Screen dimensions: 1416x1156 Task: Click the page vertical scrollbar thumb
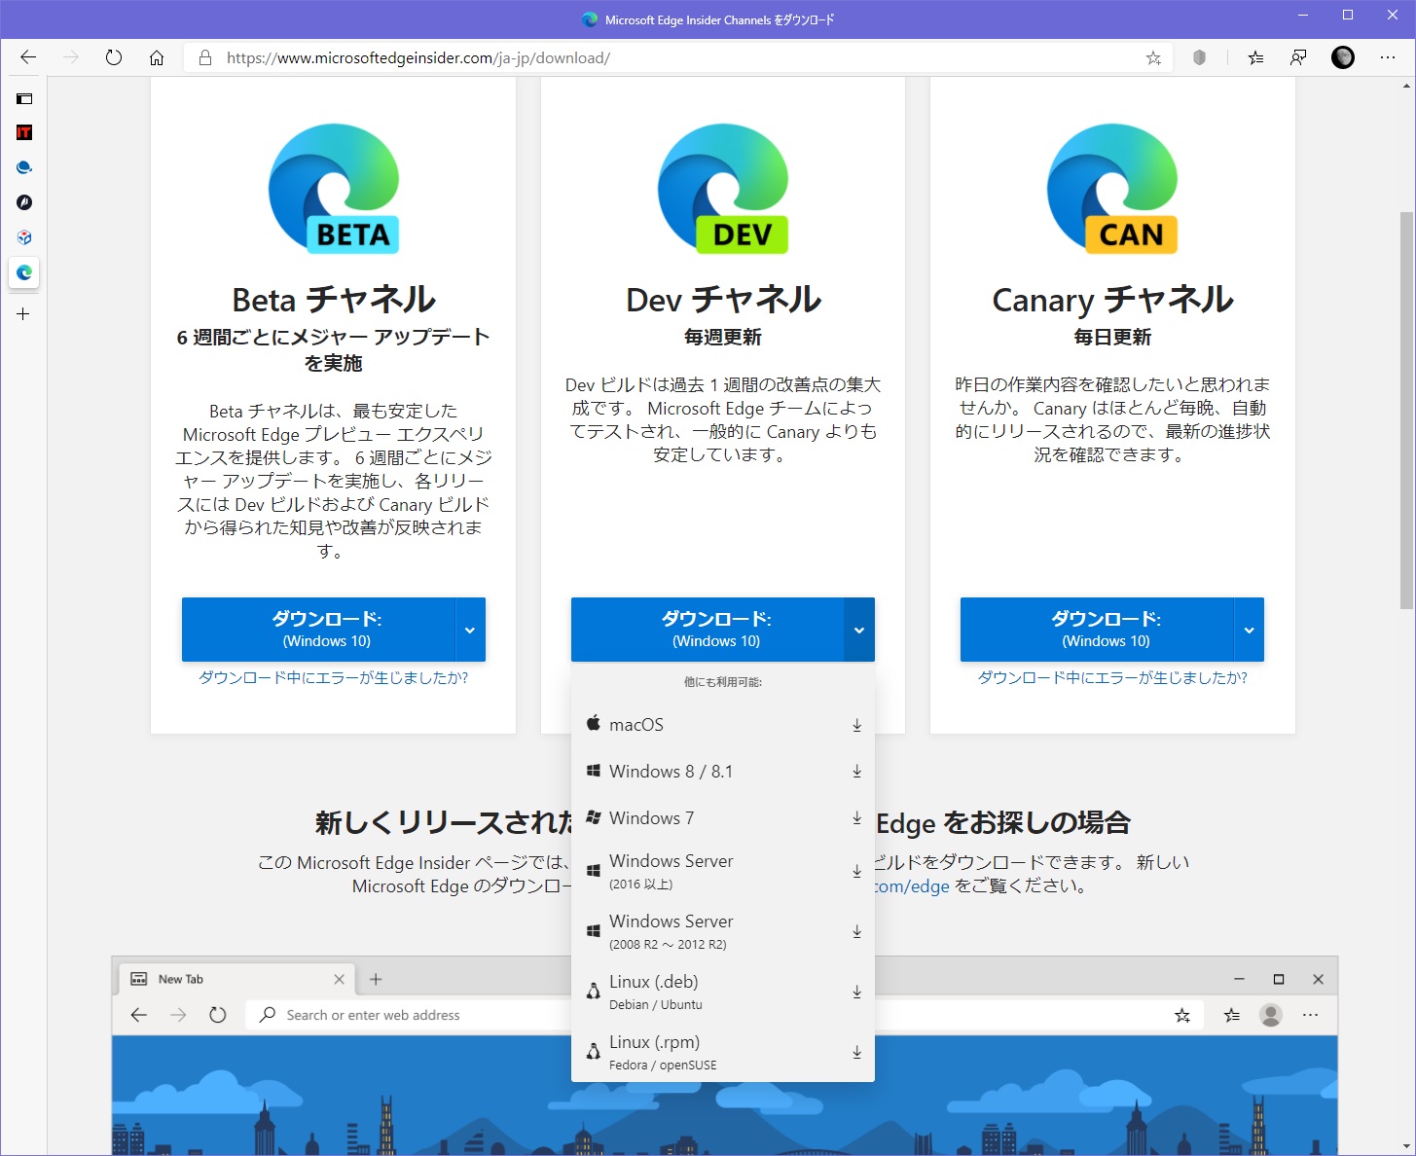pos(1407,410)
